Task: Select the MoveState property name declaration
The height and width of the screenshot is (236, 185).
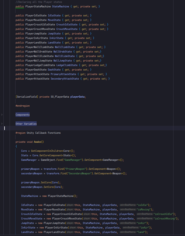Action: point(54,20)
